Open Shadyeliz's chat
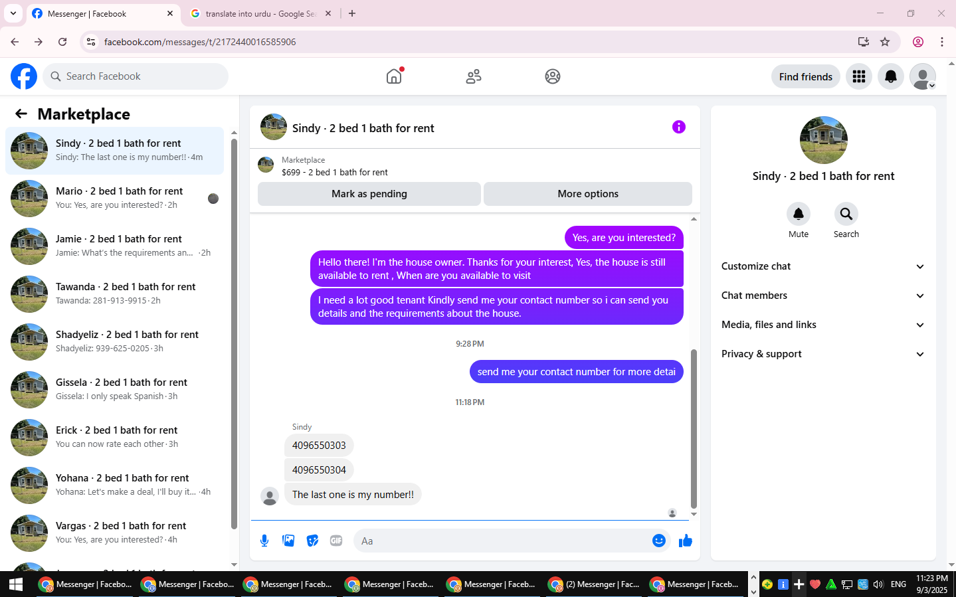Screen dimensions: 956x597 coord(114,342)
